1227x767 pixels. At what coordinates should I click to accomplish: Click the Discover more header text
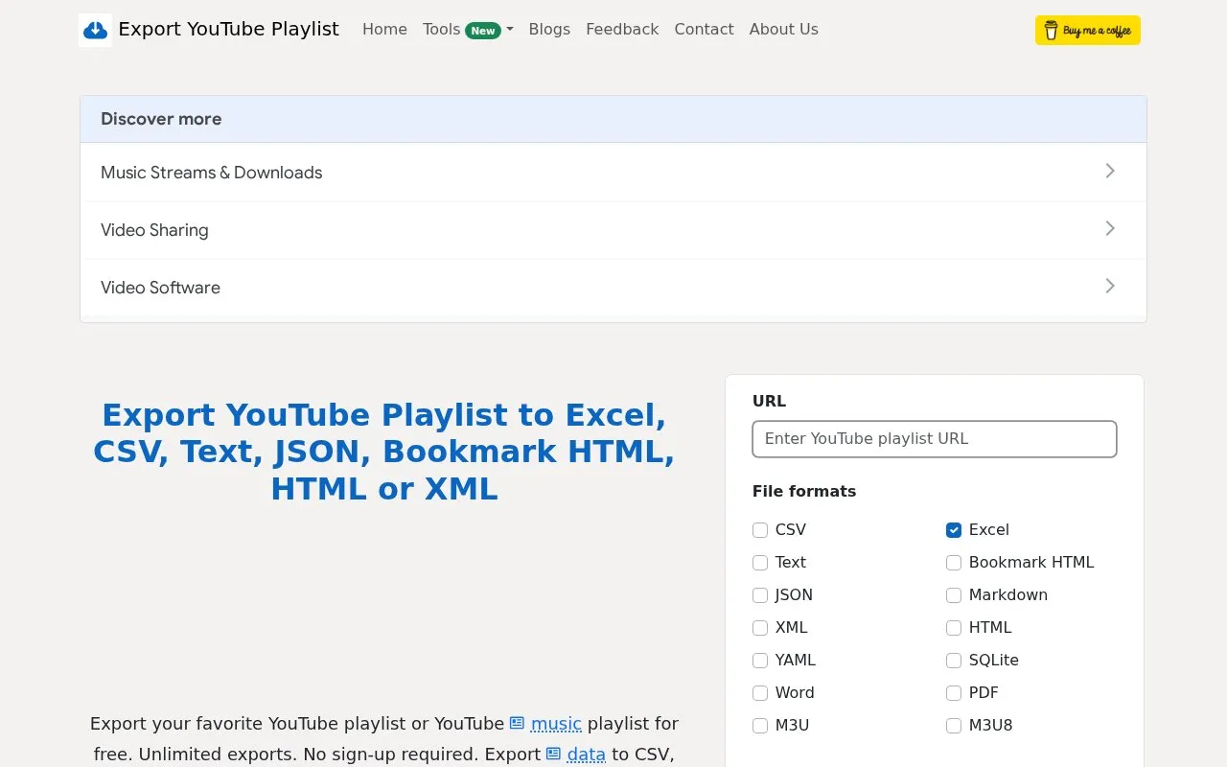161,119
